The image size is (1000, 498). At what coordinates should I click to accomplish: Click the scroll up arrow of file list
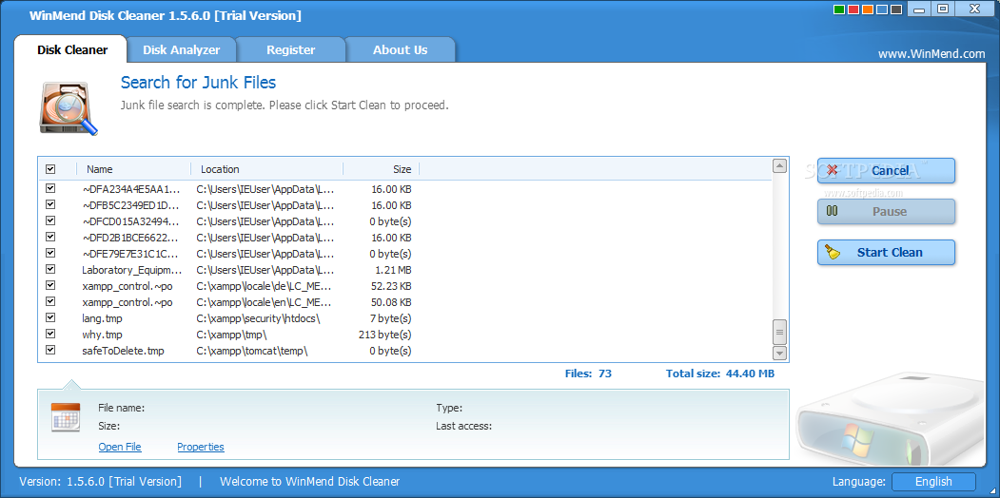pos(779,166)
